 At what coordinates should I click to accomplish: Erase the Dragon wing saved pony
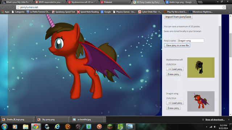point(173,108)
